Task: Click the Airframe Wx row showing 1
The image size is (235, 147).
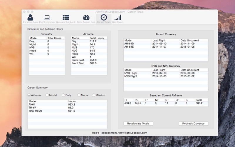Action: [89, 57]
